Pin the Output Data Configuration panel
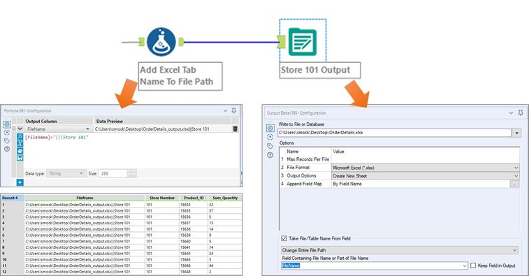Viewport: 529px width, 276px height. tap(521, 112)
